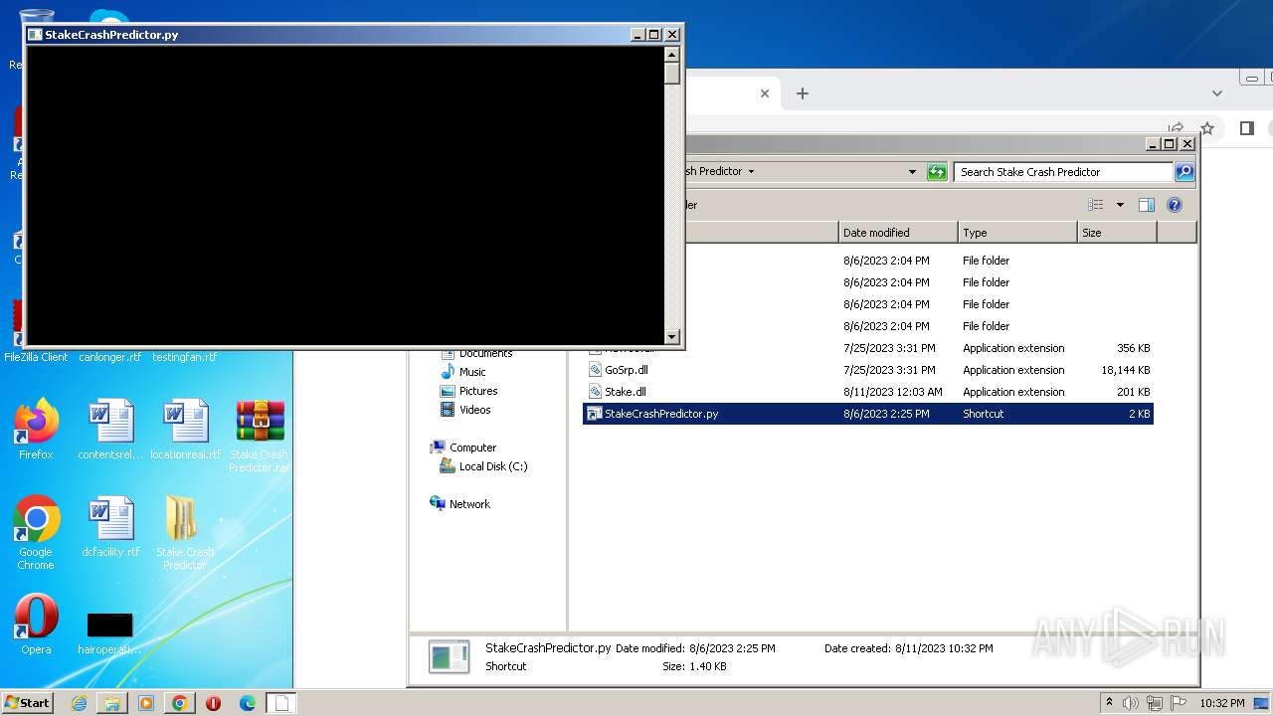Screen dimensions: 1273x716
Task: Close the open Chrome tab
Action: (x=765, y=93)
